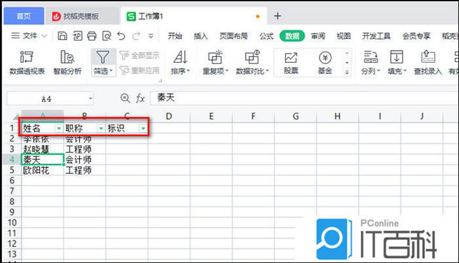This screenshot has width=459, height=263.
Task: Switch to the 开发工具 ribbon tab
Action: click(x=376, y=36)
